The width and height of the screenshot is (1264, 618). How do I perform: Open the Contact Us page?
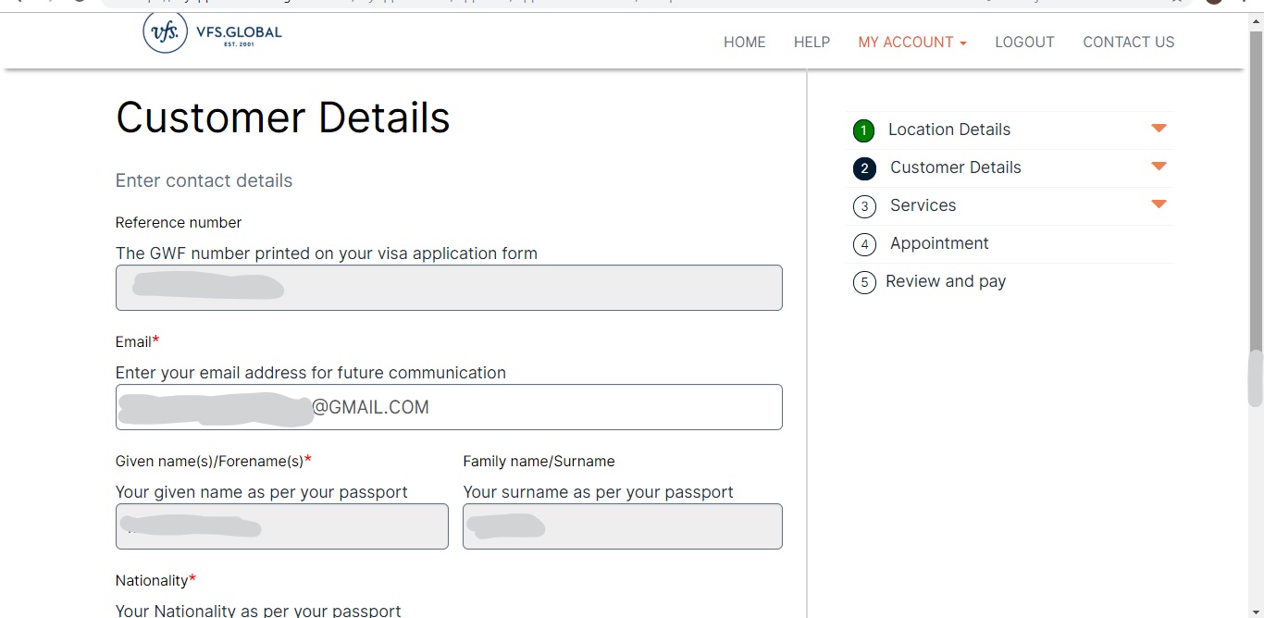tap(1128, 42)
